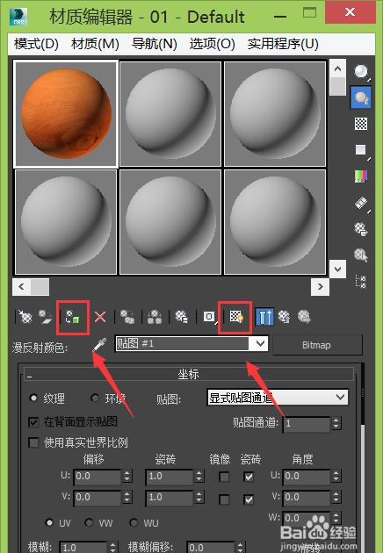Click sample slots scroll up arrow
The image size is (383, 553).
point(337,68)
